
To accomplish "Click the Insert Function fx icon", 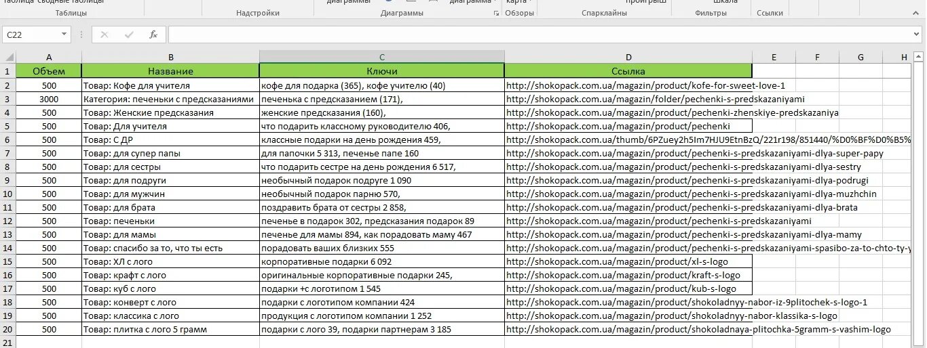I will tap(153, 35).
